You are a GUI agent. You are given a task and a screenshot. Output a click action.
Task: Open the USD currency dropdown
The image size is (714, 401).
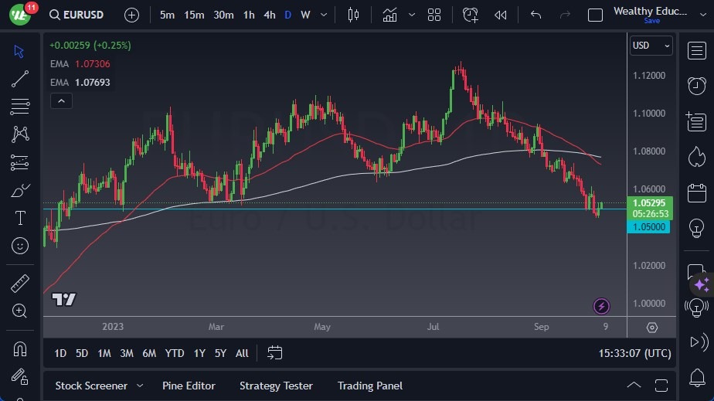pyautogui.click(x=651, y=46)
